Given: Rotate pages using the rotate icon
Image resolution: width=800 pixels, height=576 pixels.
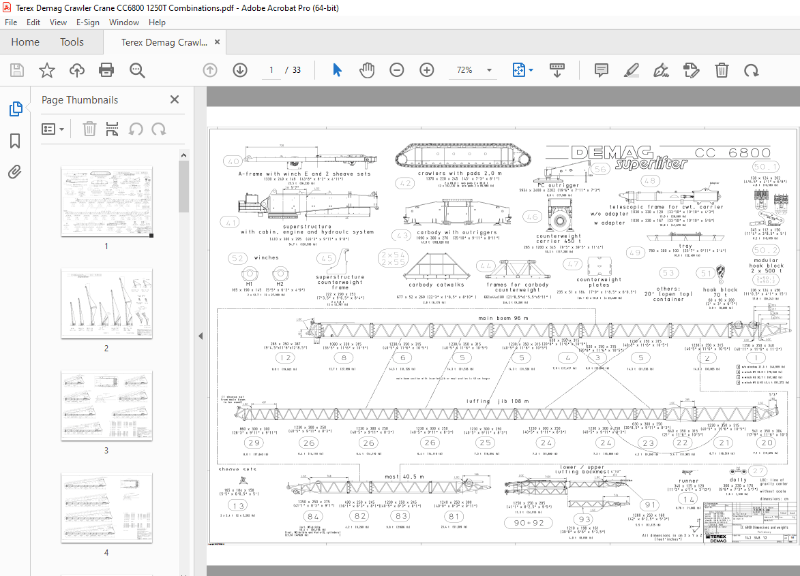Looking at the screenshot, I should click(x=752, y=69).
